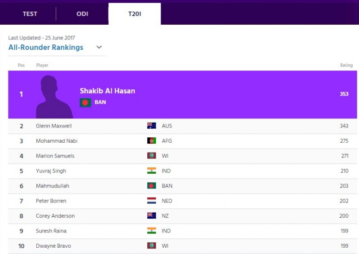Click the New Zealand flag beside NZ
Image resolution: width=359 pixels, height=254 pixels.
pos(152,216)
